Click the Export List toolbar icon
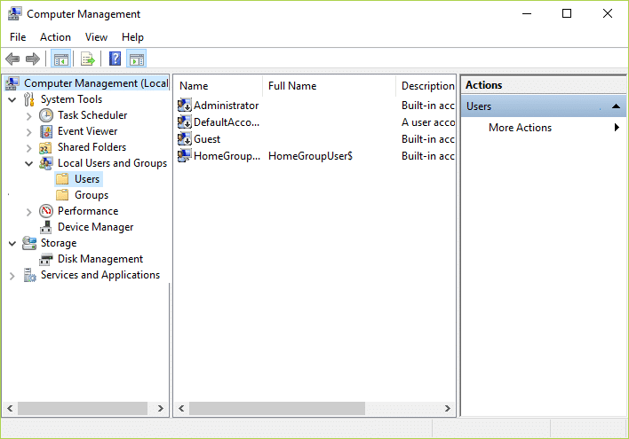The height and width of the screenshot is (439, 629). click(x=87, y=59)
